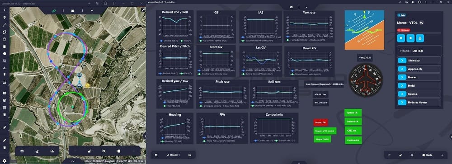The width and height of the screenshot is (452, 164).
Task: Click the green link icon above map
Action: (x=54, y=11)
